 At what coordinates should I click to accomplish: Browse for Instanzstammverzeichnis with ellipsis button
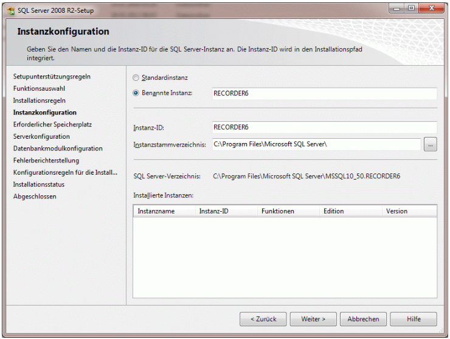[431, 144]
